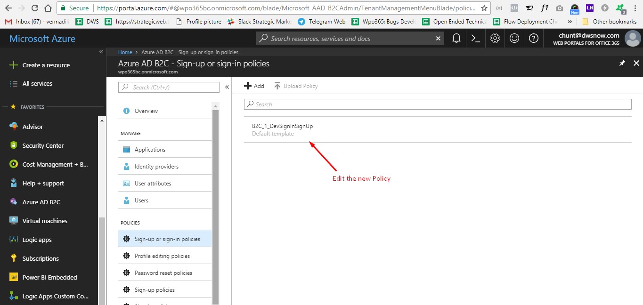Click the Azure top search box
Screen dimensions: 643x305
350,39
